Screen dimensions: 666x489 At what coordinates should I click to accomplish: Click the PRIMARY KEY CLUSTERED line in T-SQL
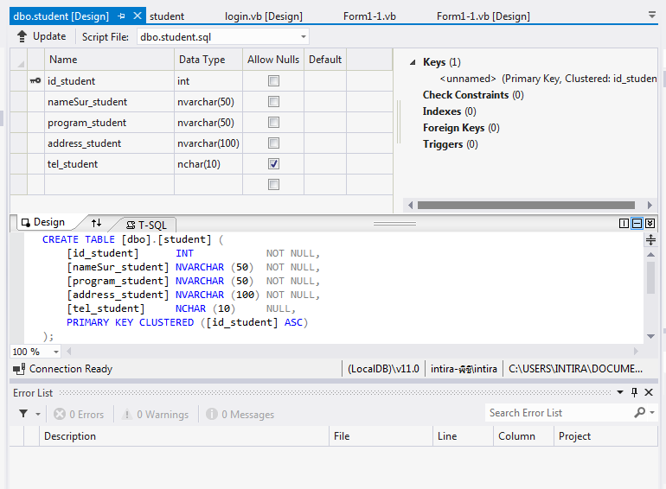pyautogui.click(x=187, y=322)
